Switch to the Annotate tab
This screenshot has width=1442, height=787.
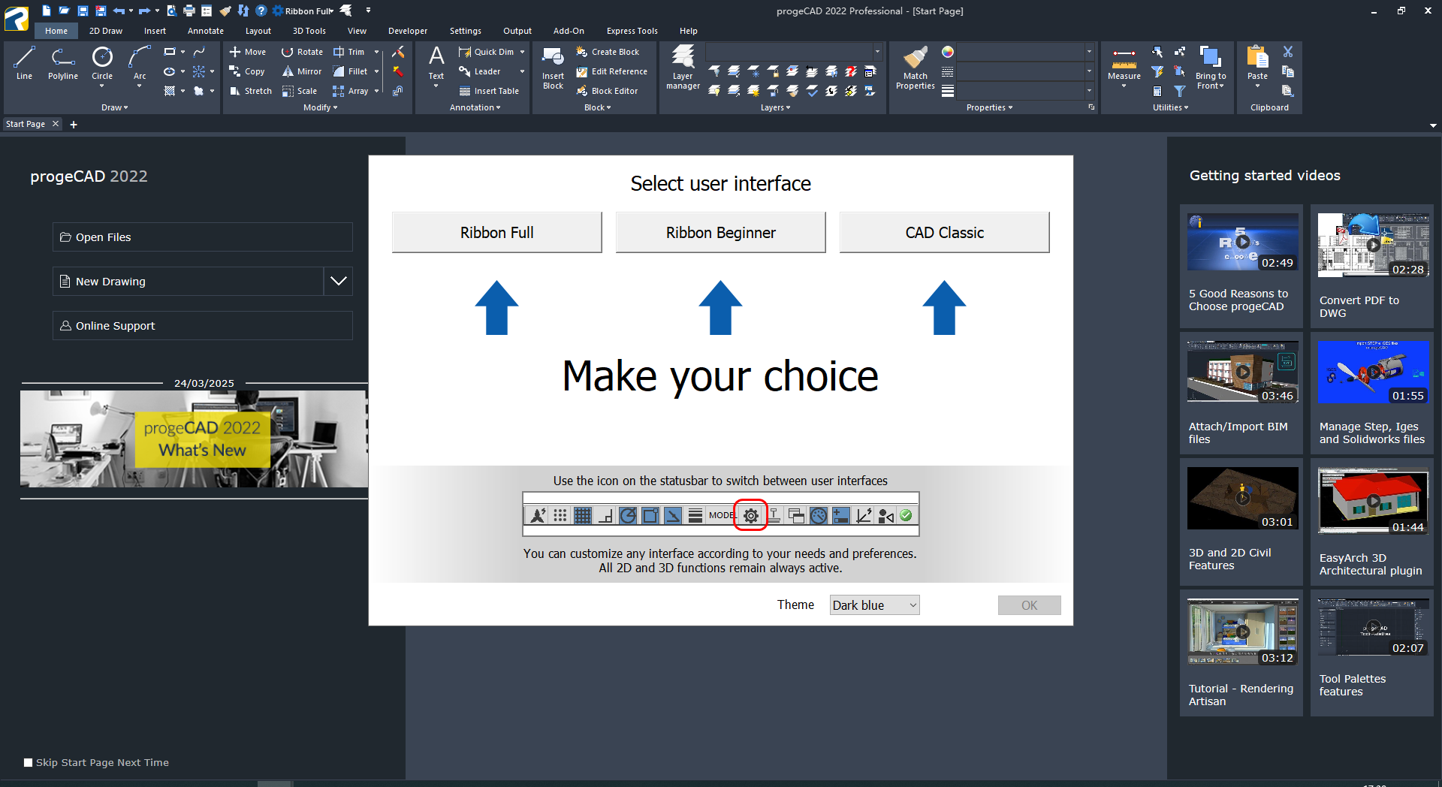206,31
